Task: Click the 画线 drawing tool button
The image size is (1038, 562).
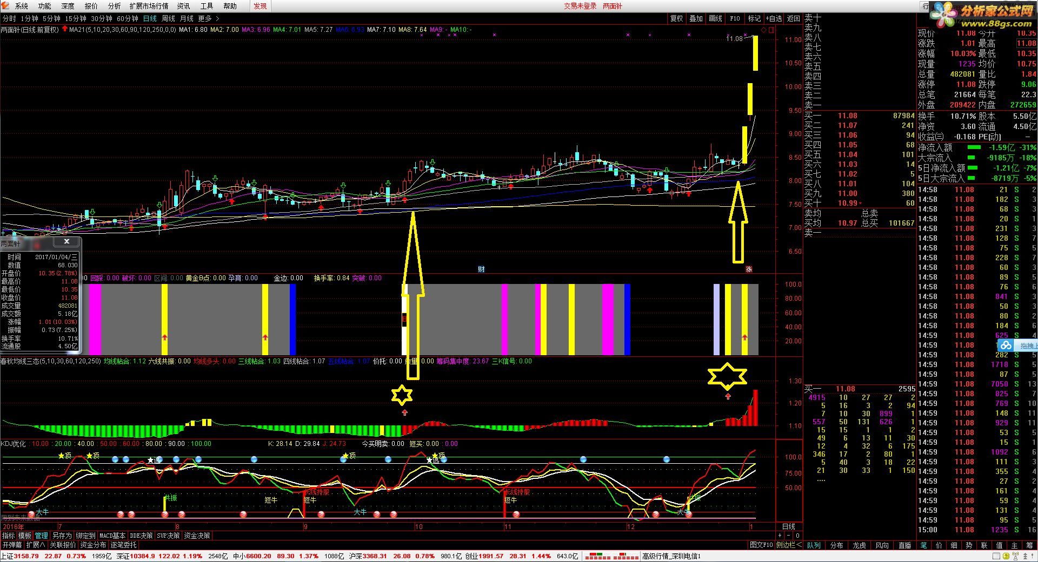Action: pyautogui.click(x=715, y=18)
